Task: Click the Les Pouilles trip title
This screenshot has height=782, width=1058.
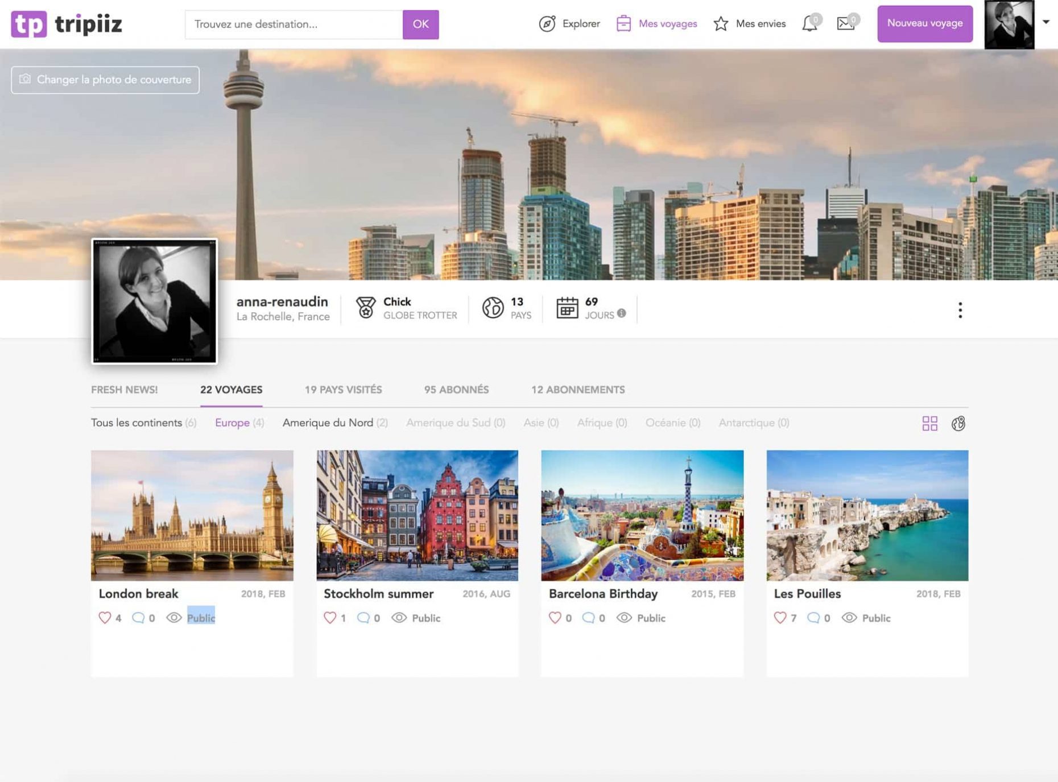Action: [x=807, y=594]
